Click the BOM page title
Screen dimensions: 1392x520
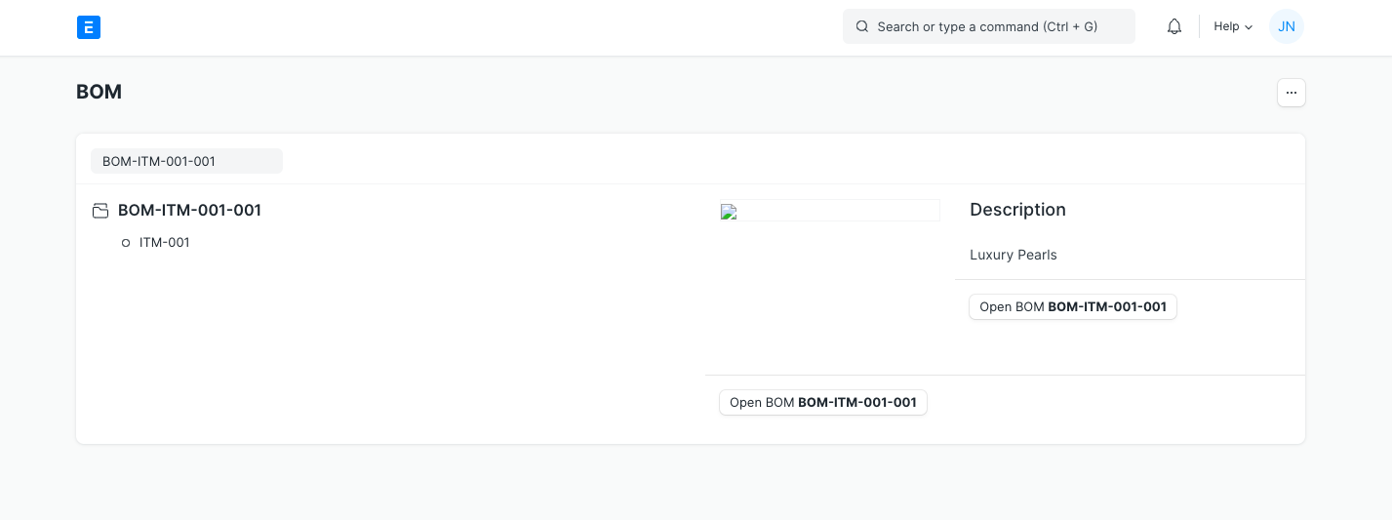coord(99,92)
